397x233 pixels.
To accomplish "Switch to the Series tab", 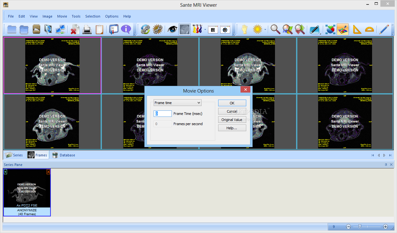I will (x=14, y=155).
